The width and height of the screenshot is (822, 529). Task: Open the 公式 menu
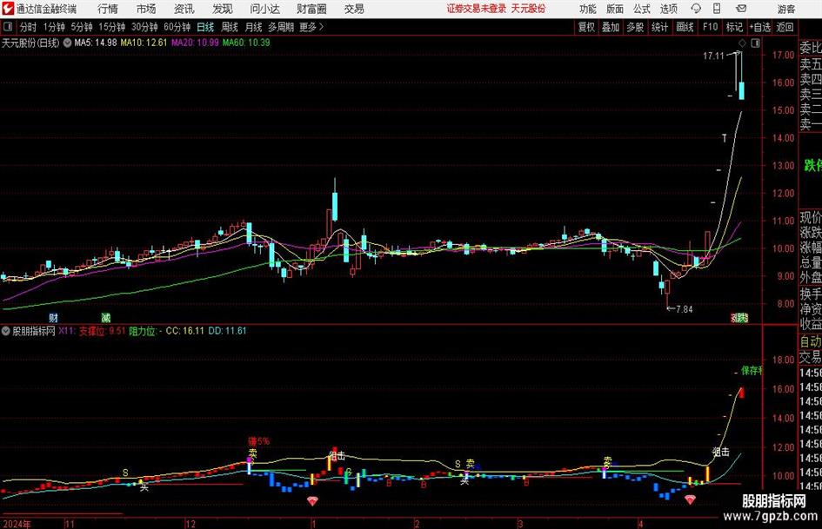(x=642, y=9)
